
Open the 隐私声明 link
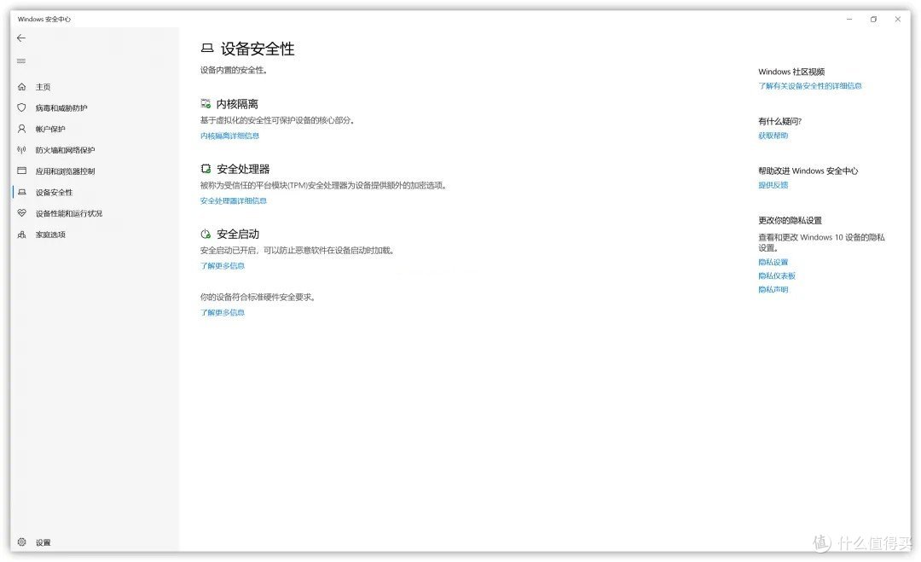point(773,289)
